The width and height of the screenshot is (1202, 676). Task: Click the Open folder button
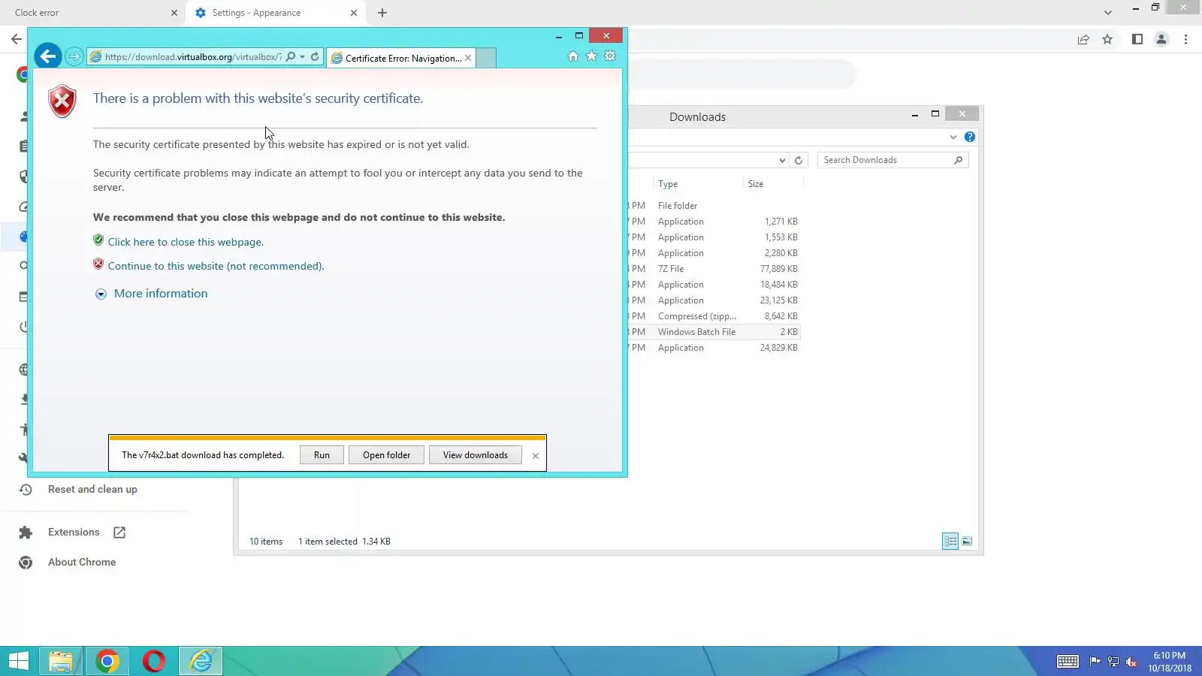tap(386, 455)
